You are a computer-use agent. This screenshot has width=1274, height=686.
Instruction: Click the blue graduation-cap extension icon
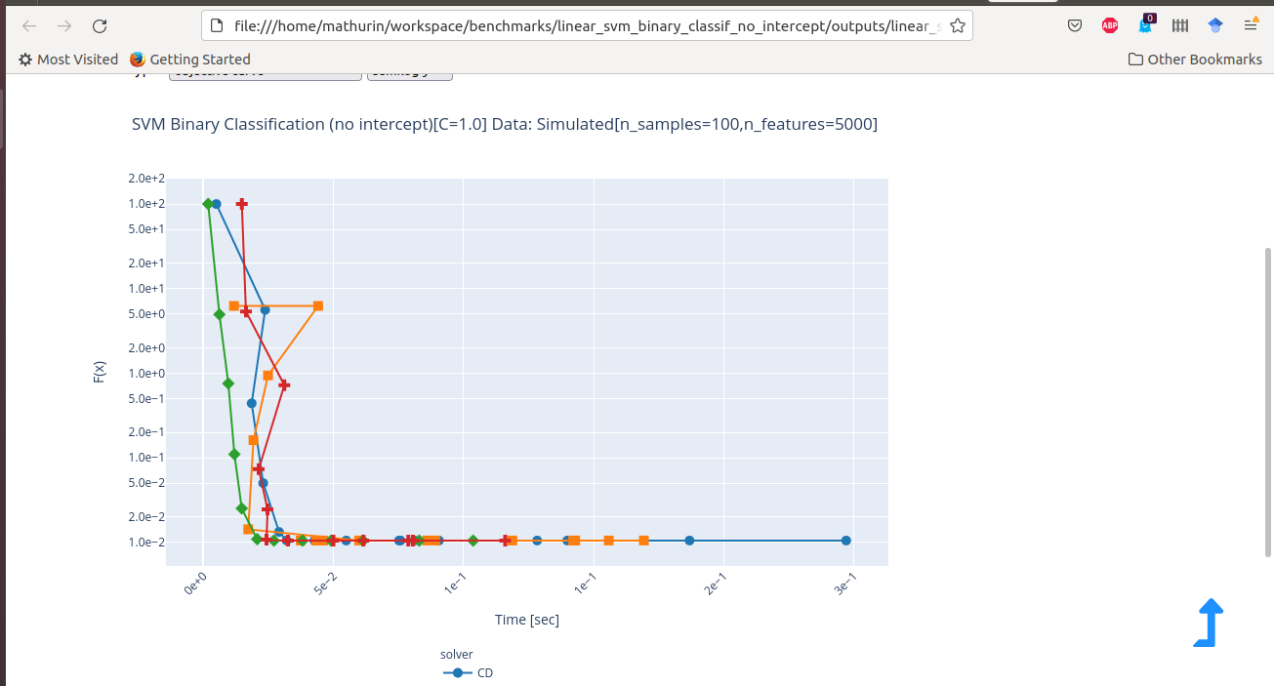(1214, 25)
